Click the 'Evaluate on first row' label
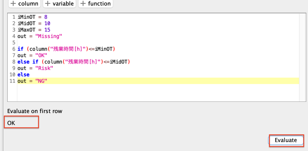The width and height of the screenshot is (308, 151). (35, 111)
